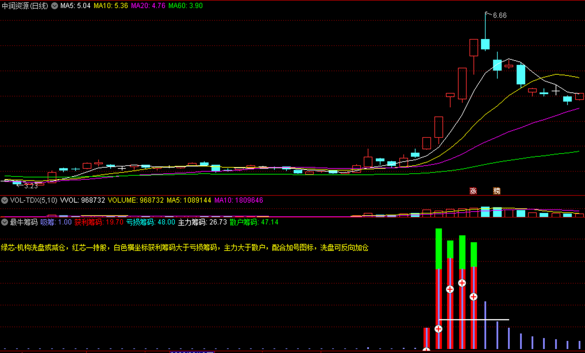Click plus marker on tallest green-topped bar
This screenshot has height=353, width=585.
pyautogui.click(x=438, y=329)
